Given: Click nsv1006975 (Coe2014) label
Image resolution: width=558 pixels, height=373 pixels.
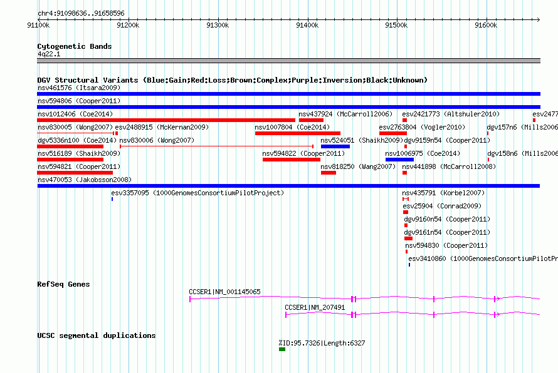Looking at the screenshot, I should (x=423, y=153).
